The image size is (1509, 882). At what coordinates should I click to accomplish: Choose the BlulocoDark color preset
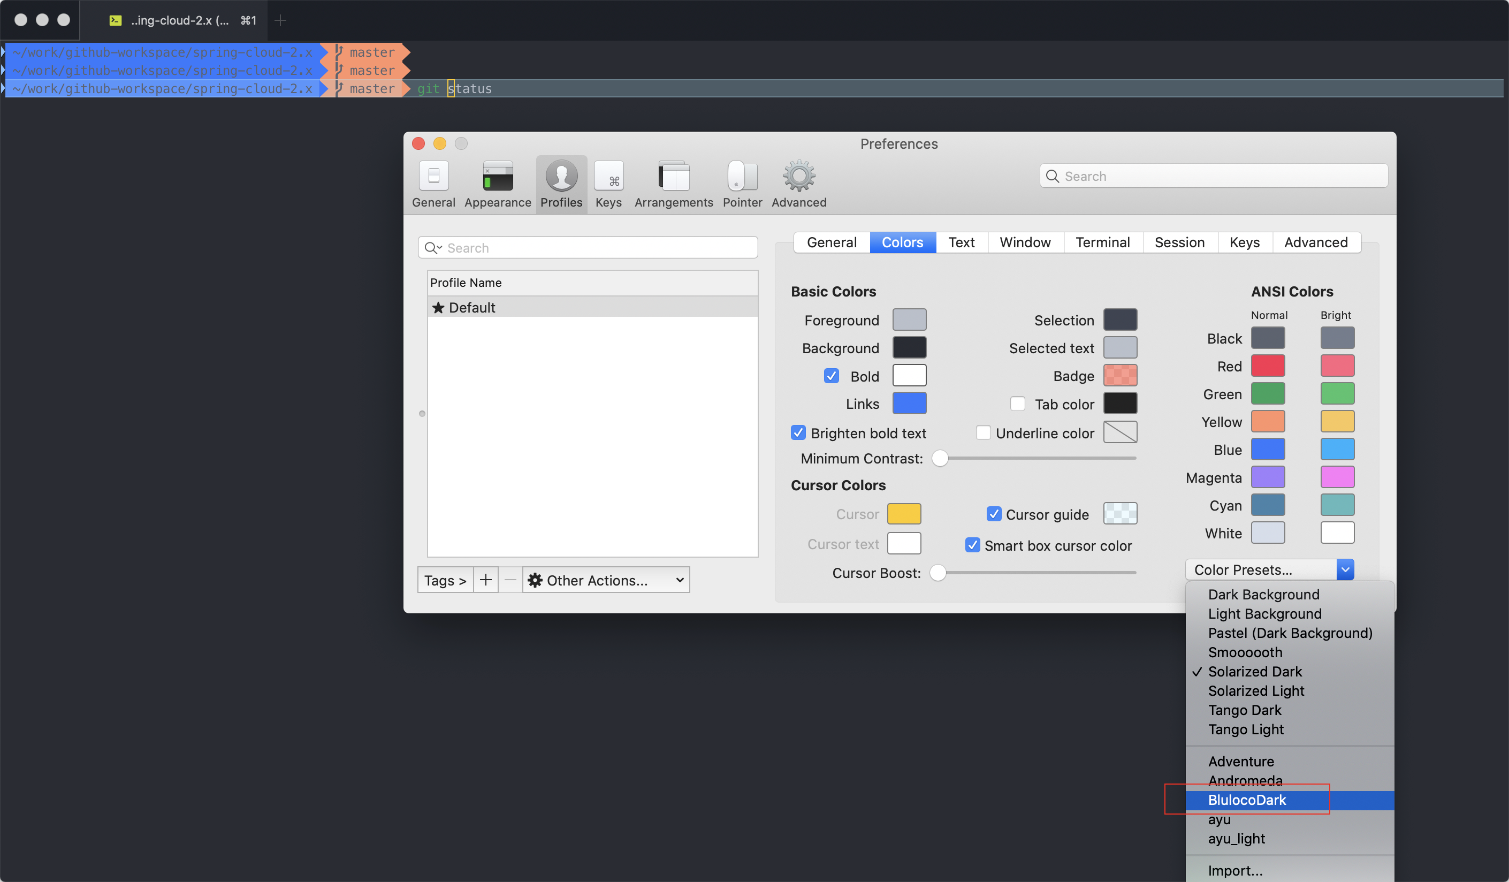coord(1247,800)
